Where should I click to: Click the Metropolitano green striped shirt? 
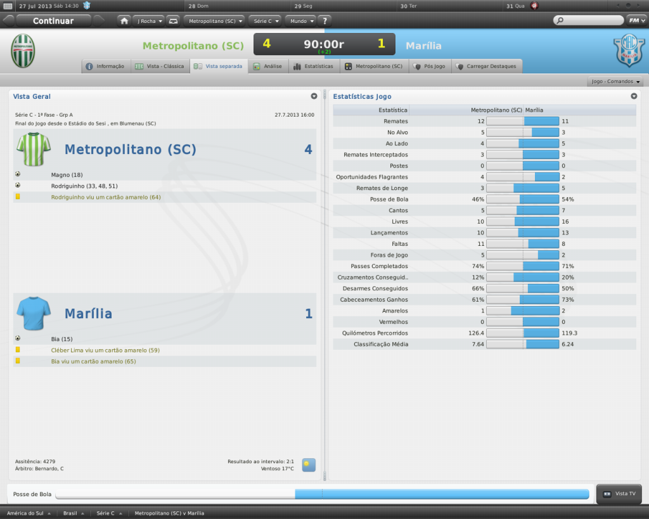(33, 150)
